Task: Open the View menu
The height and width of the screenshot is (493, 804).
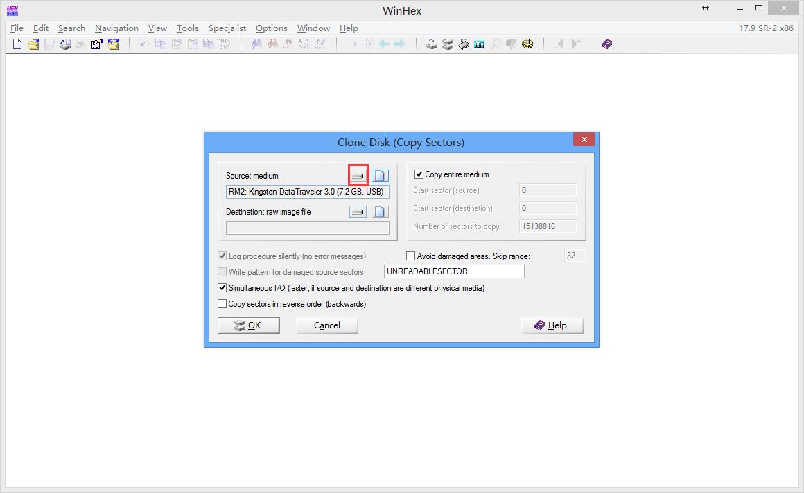Action: 157,28
